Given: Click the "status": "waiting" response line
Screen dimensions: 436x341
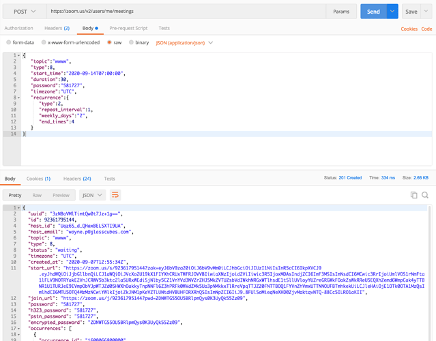Looking at the screenshot, I should pyautogui.click(x=55, y=250).
